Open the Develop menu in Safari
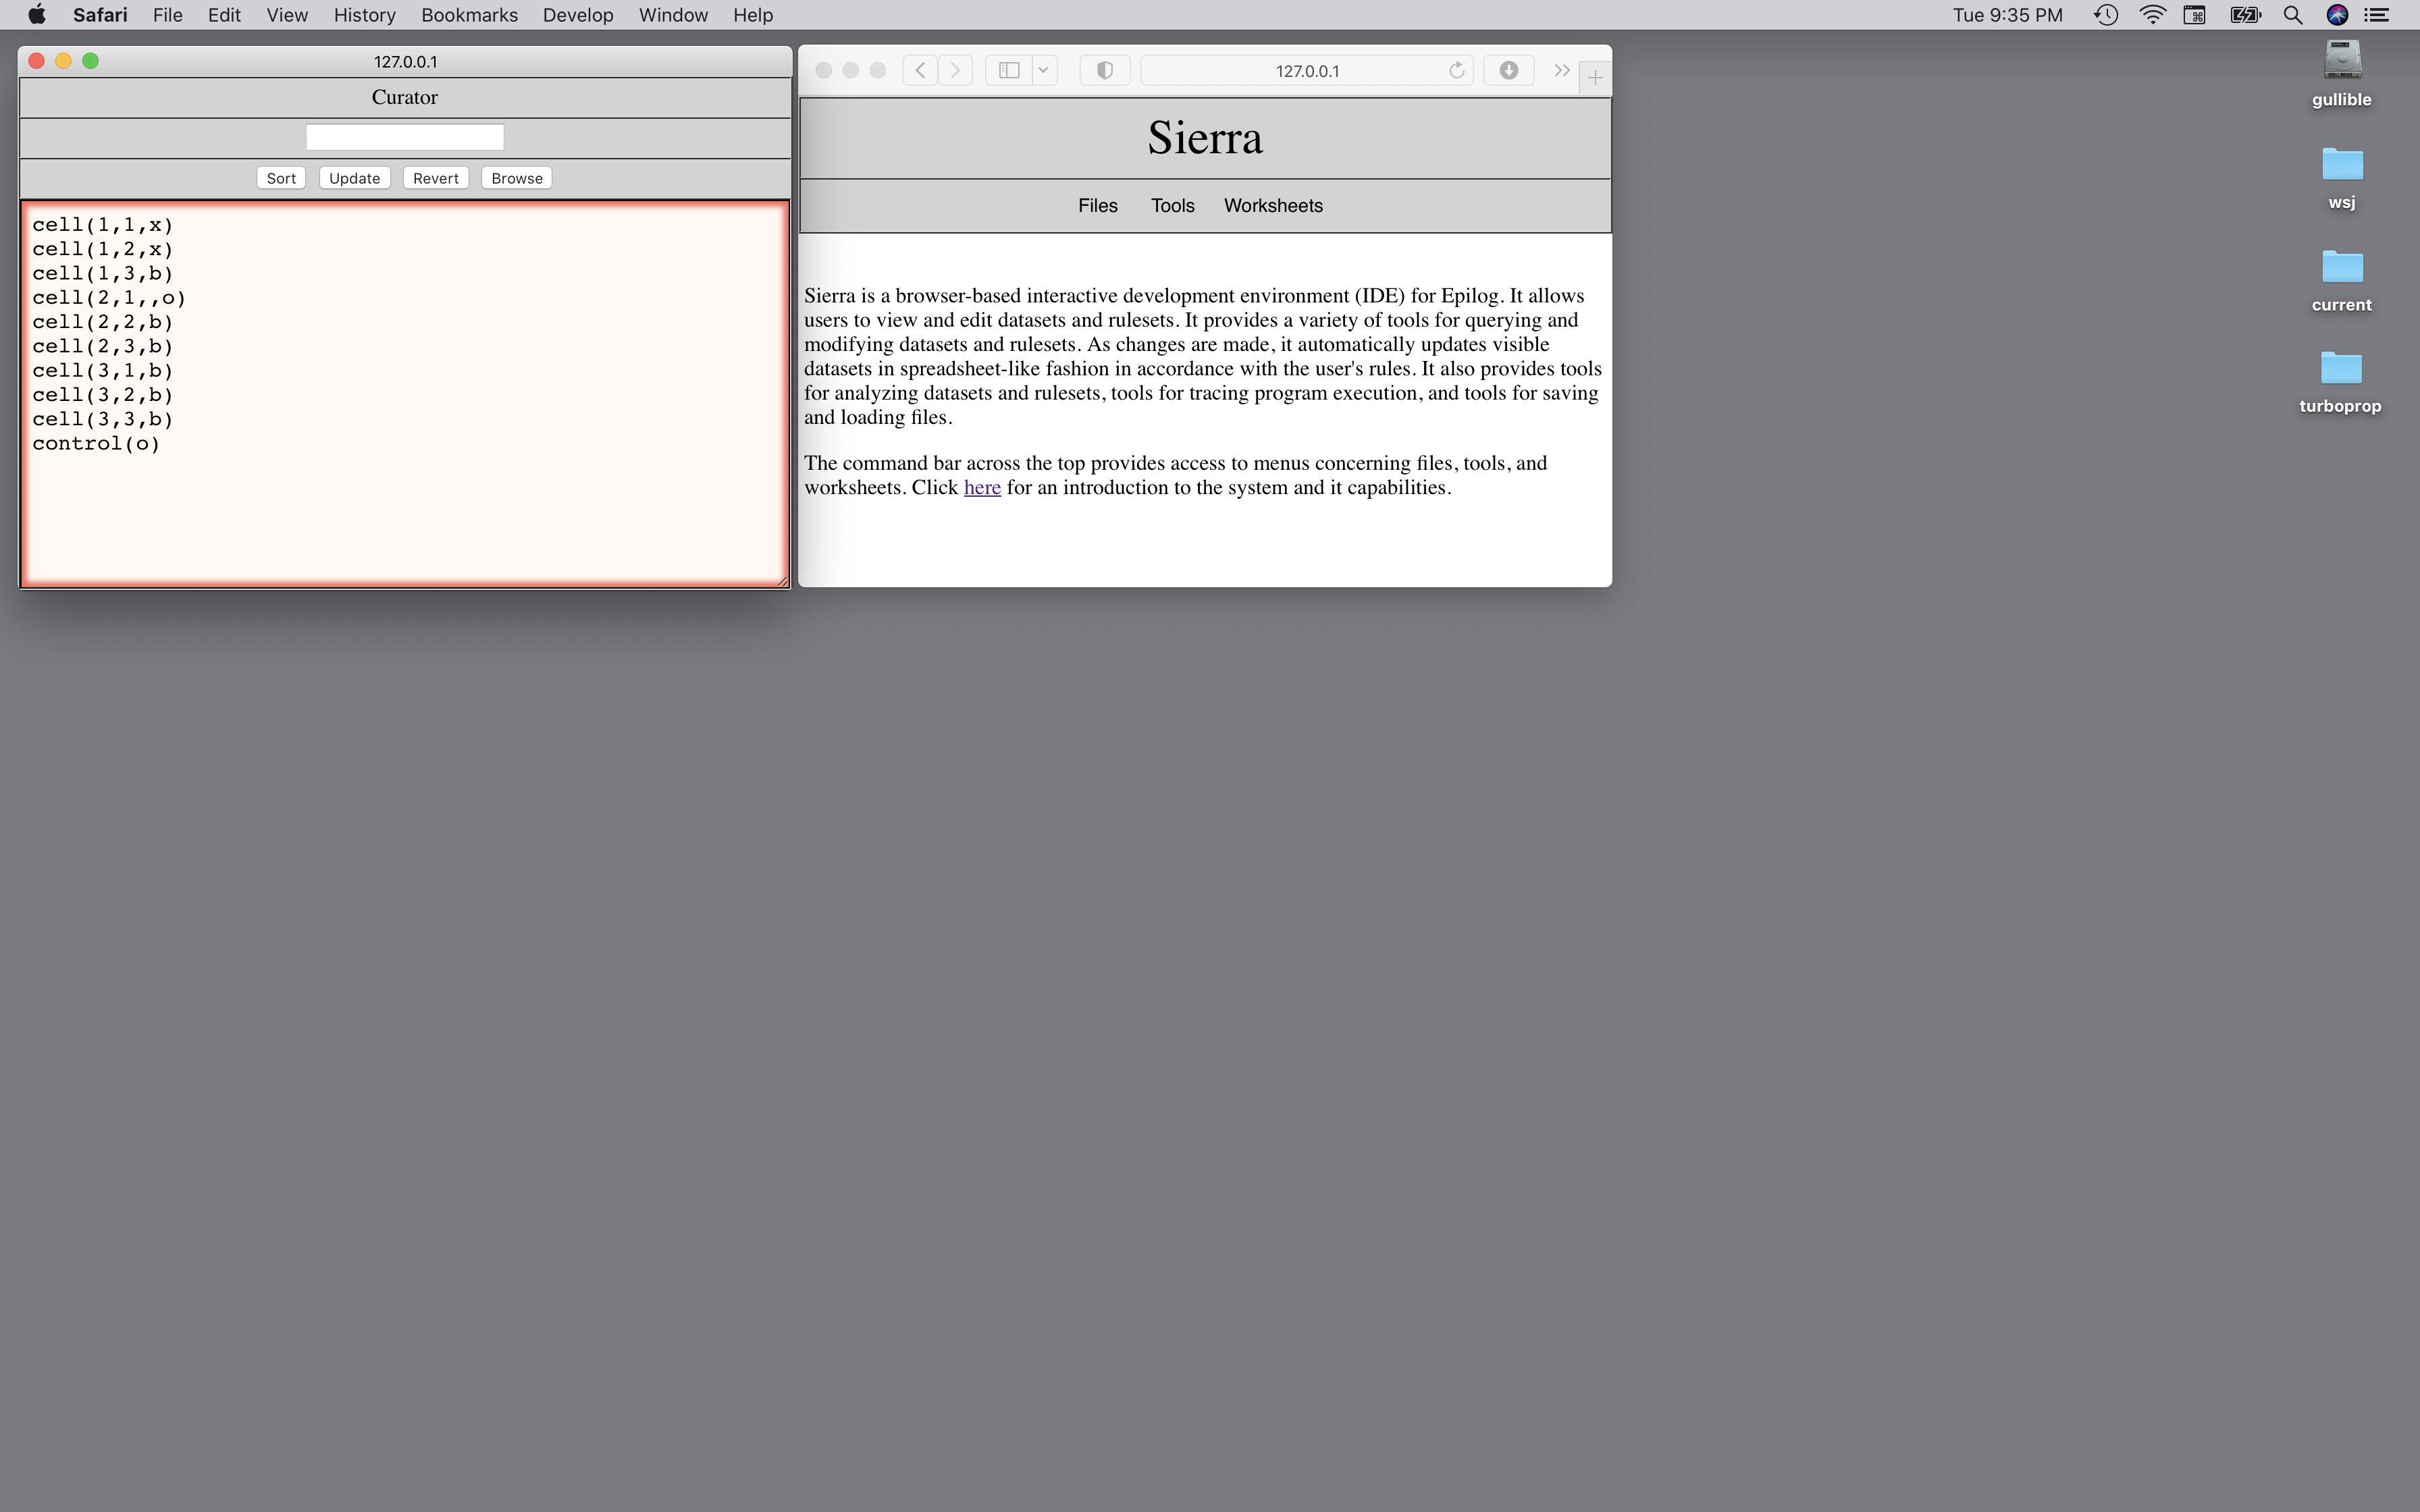 tap(577, 15)
